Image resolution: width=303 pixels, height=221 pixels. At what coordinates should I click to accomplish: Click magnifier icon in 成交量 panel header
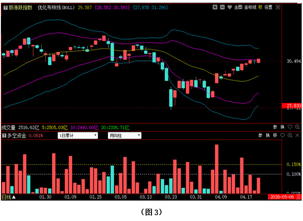(x=298, y=127)
